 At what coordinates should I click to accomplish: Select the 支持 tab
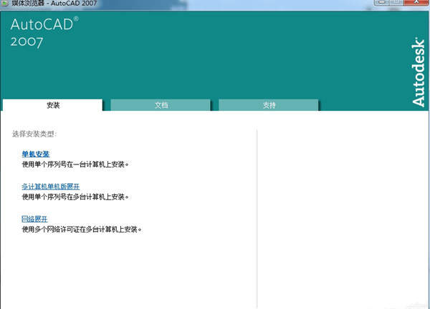269,105
